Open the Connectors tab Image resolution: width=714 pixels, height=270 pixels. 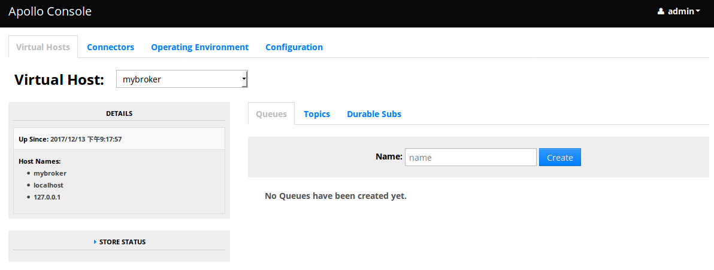110,47
